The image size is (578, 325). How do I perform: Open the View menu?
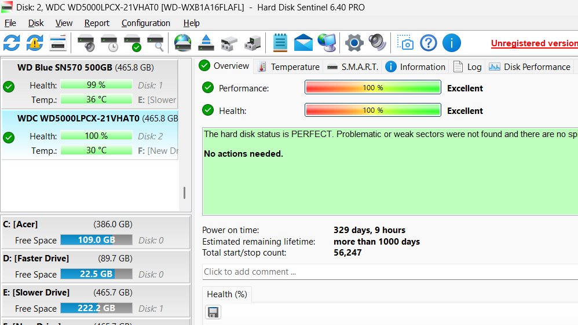[64, 23]
